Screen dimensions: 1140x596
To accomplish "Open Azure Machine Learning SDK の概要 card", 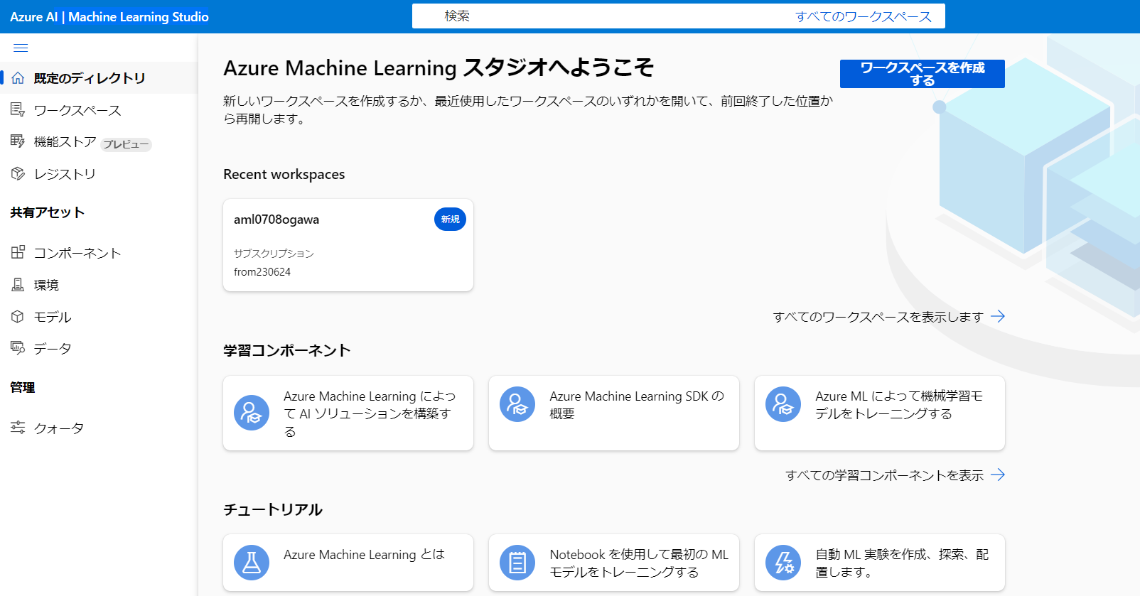I will [x=614, y=413].
